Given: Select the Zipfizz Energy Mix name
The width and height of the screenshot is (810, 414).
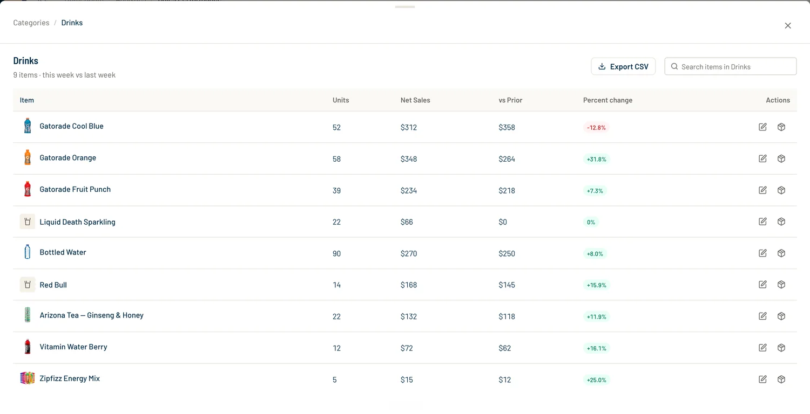Looking at the screenshot, I should pos(70,378).
